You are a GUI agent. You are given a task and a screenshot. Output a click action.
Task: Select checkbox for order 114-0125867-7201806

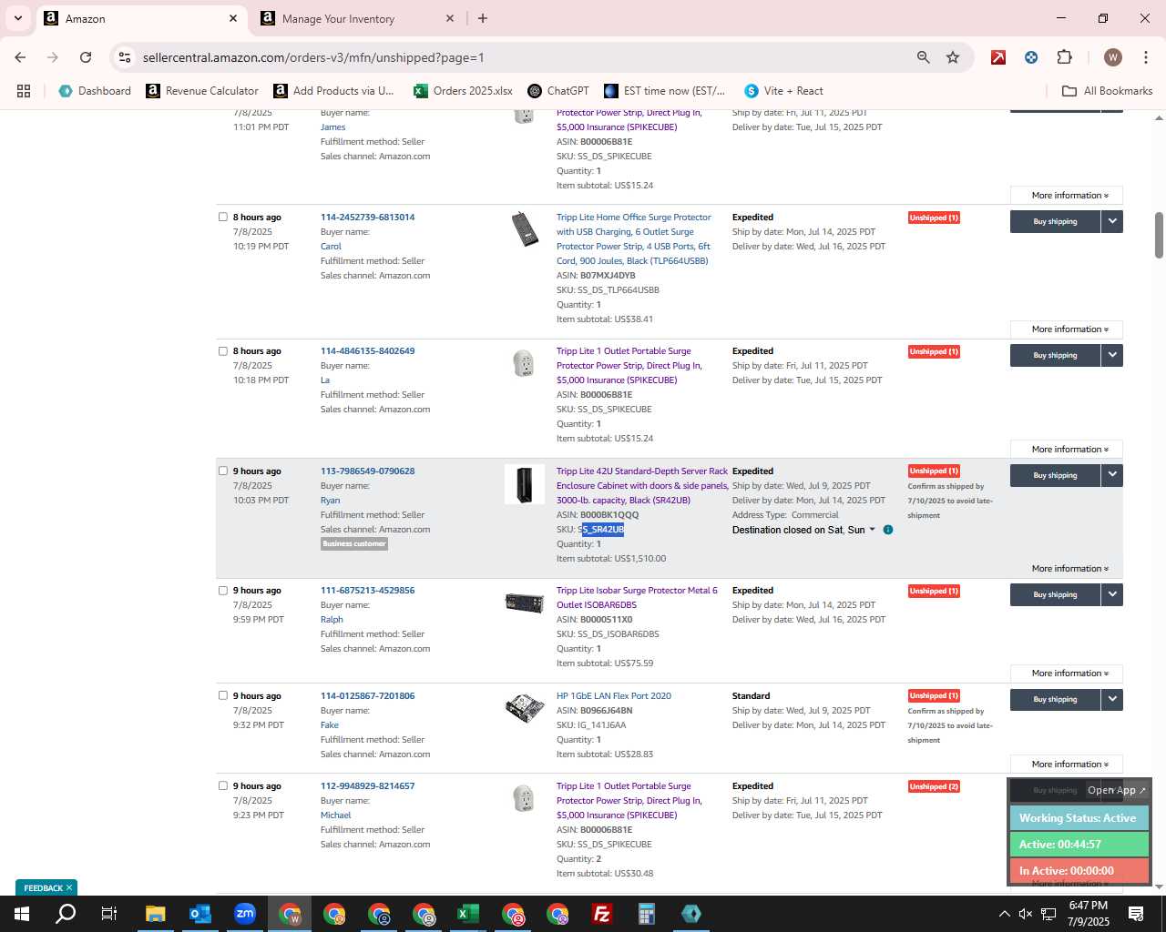[223, 695]
